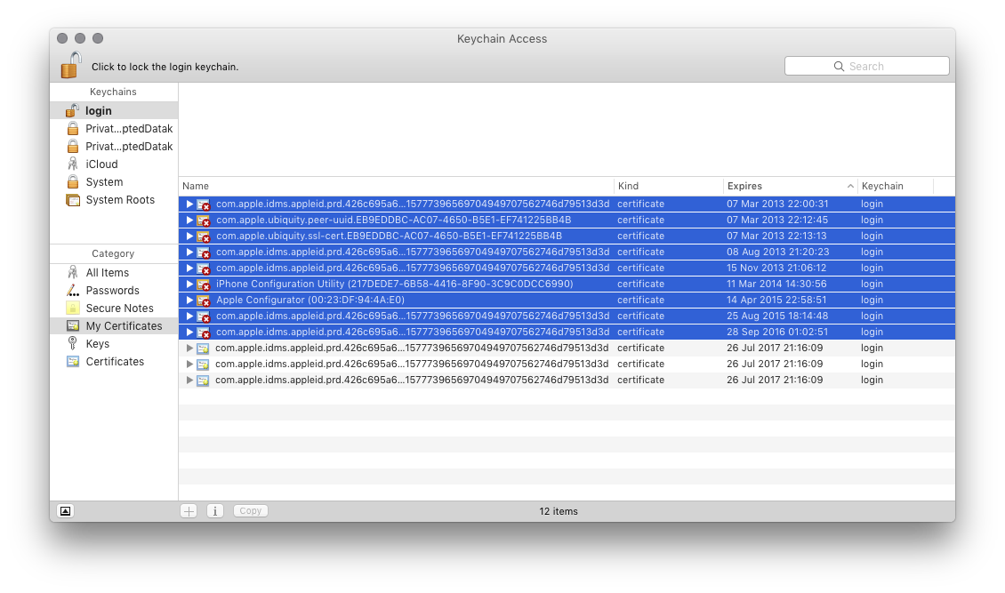Choose the Passwords category

click(x=114, y=290)
